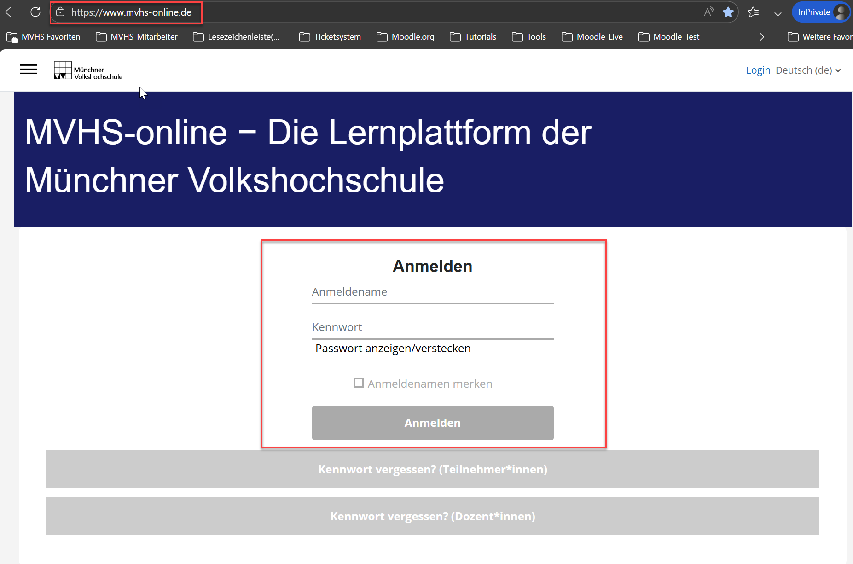Click the site lock icon in address bar
Viewport: 853px width, 564px height.
(60, 12)
